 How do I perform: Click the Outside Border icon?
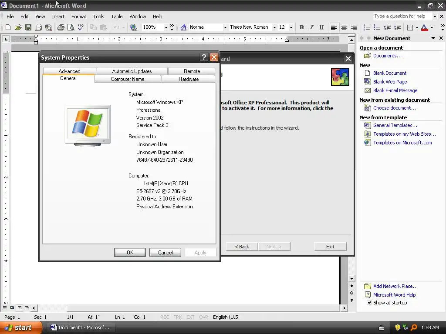point(410,27)
